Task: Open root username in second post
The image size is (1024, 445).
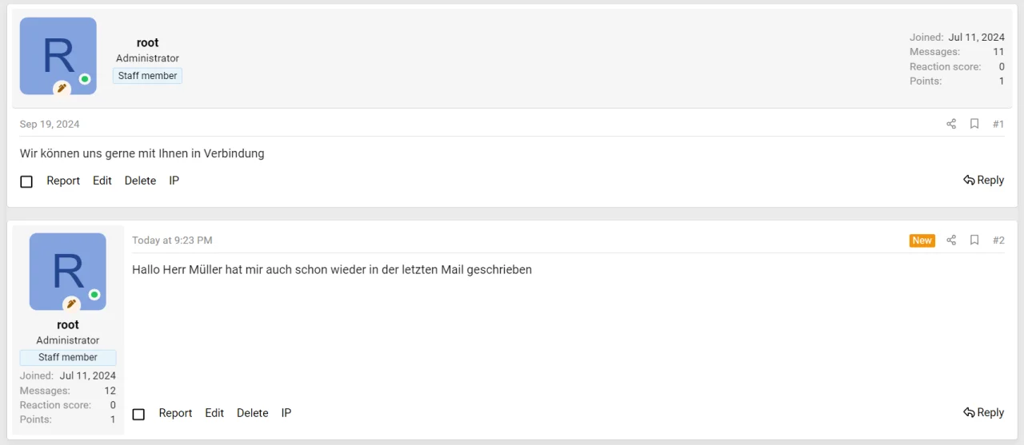Action: [68, 324]
